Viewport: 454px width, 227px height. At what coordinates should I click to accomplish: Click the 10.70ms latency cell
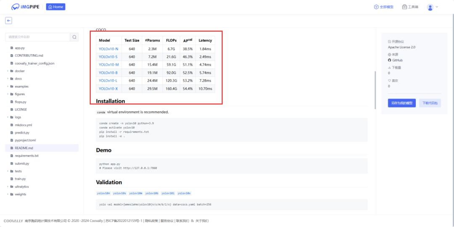pos(205,89)
